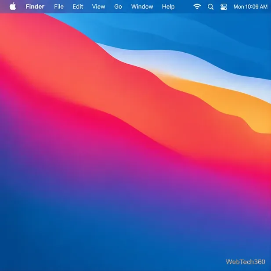Viewport: 271px width, 271px height.
Task: Open the Finder application menu
Action: point(35,7)
